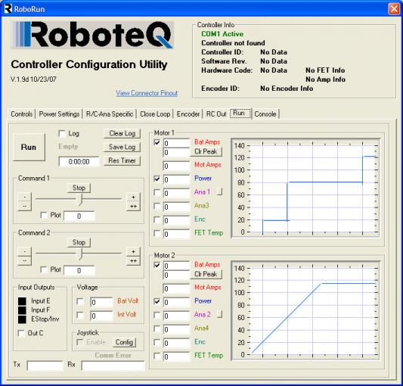Click the Rx input field
This screenshot has width=403, height=386.
[x=113, y=366]
